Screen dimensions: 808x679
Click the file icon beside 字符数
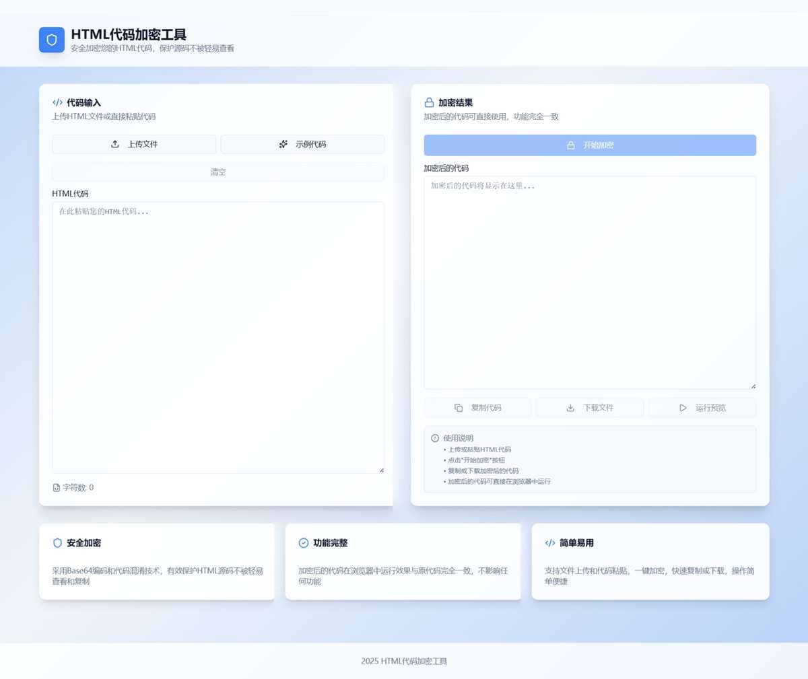[x=56, y=488]
